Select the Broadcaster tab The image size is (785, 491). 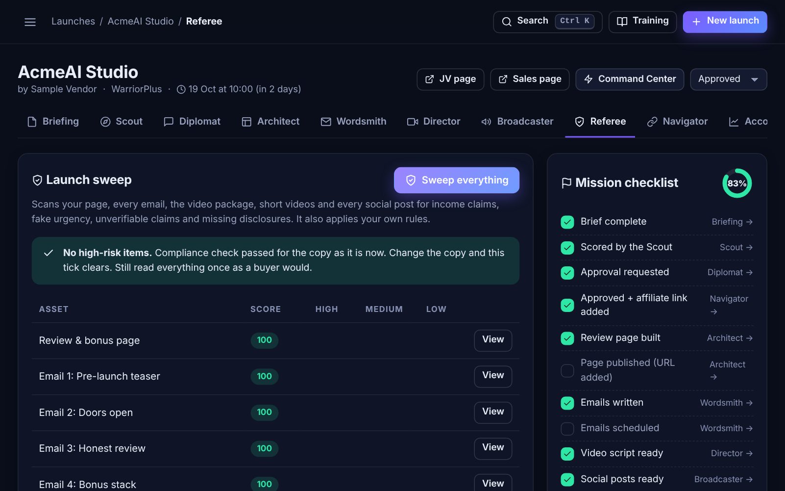pos(517,122)
